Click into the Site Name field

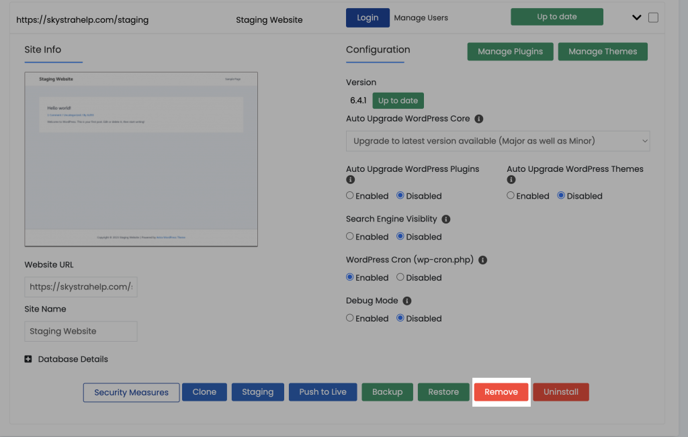tap(81, 331)
